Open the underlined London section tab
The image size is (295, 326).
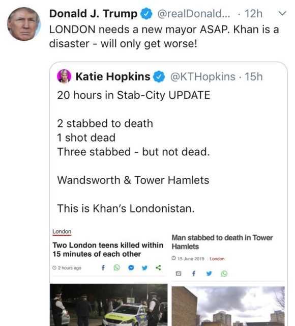[62, 232]
